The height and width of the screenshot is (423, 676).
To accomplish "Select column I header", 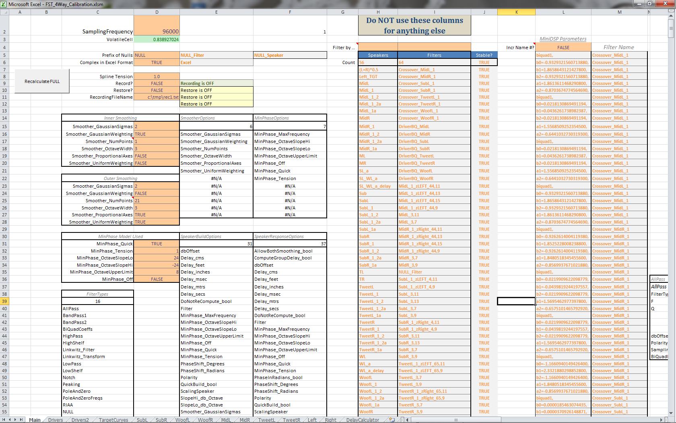I will (x=434, y=12).
